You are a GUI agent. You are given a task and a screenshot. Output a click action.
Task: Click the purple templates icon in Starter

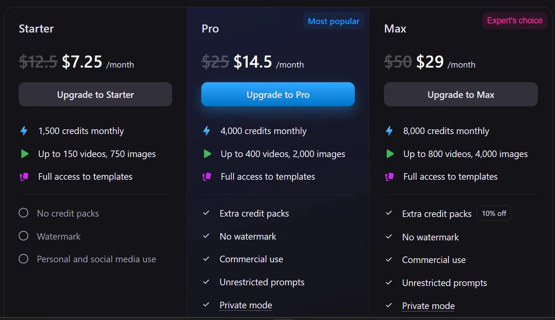point(24,177)
